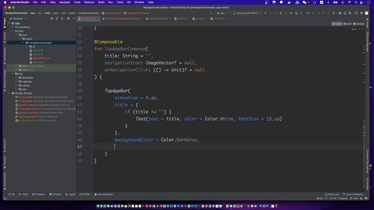Expand the drawable folder

16,78
